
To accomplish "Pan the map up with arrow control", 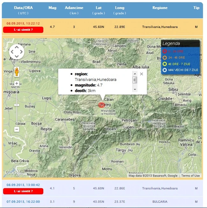I will coord(17,47).
